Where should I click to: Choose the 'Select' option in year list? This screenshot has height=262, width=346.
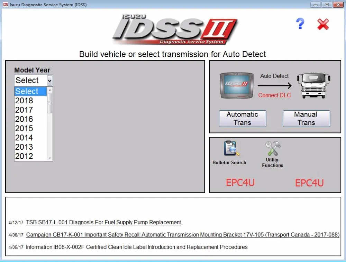tap(30, 91)
